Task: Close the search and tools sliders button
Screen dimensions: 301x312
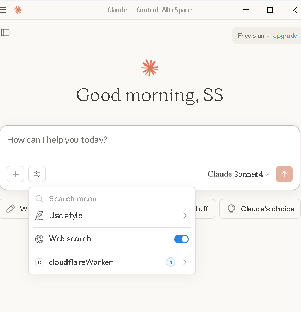Action: [37, 174]
